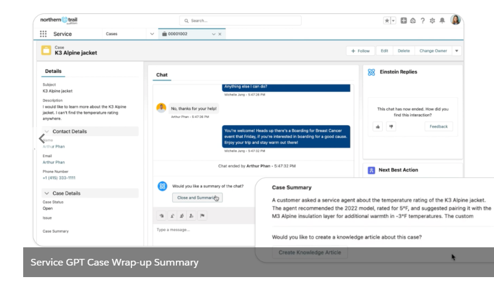Open more case actions dropdown arrow
The height and width of the screenshot is (285, 494).
(456, 51)
